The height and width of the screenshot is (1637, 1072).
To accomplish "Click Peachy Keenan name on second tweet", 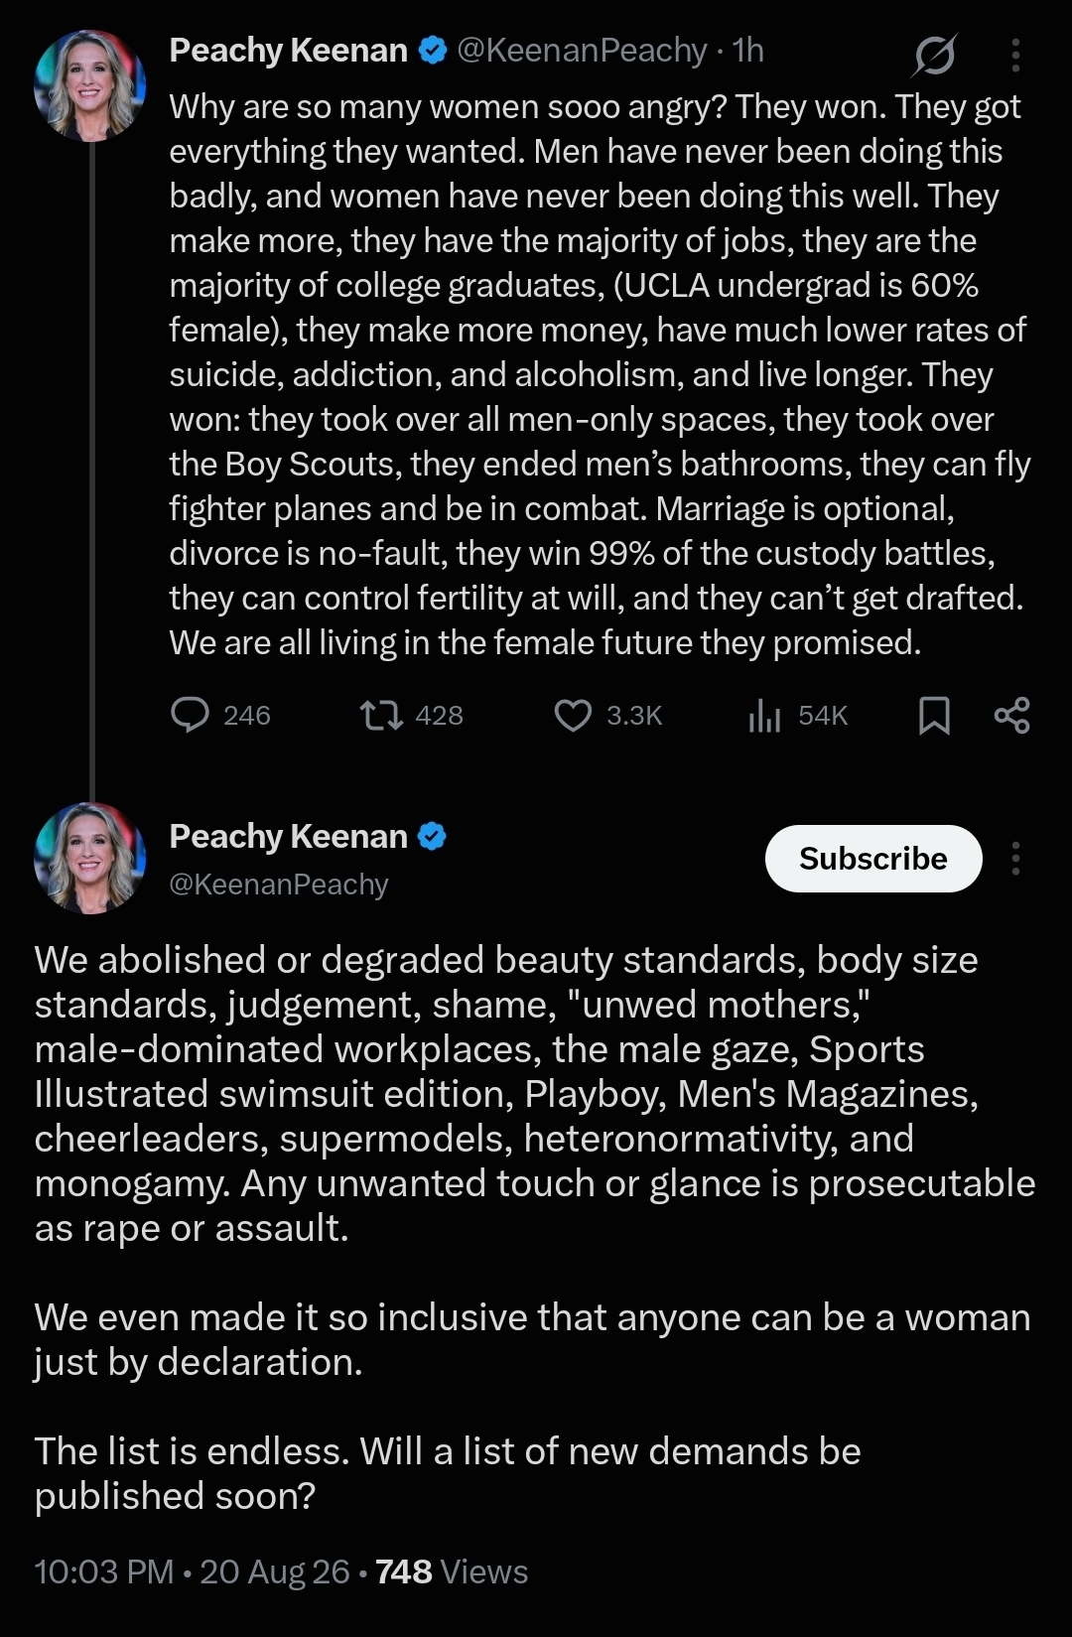I will (x=288, y=836).
